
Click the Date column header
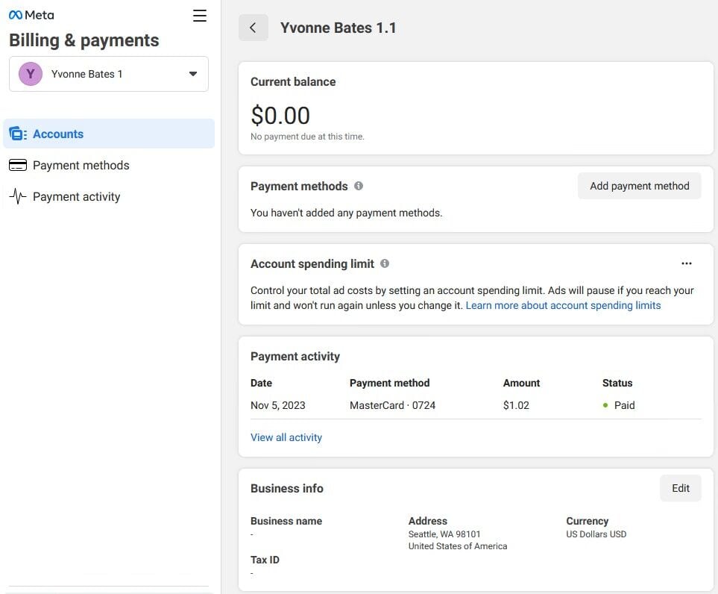pos(261,383)
